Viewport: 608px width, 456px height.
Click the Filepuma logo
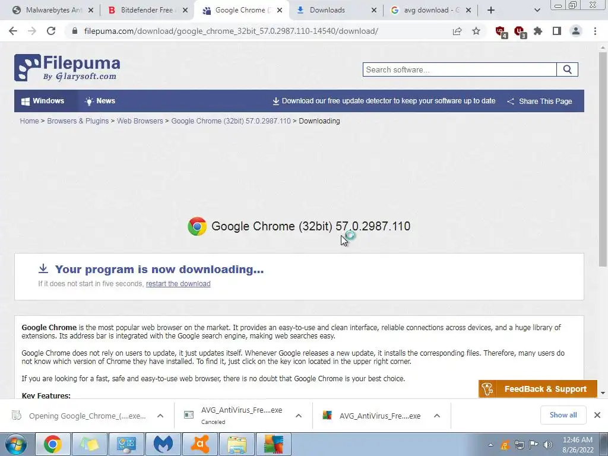[x=67, y=68]
